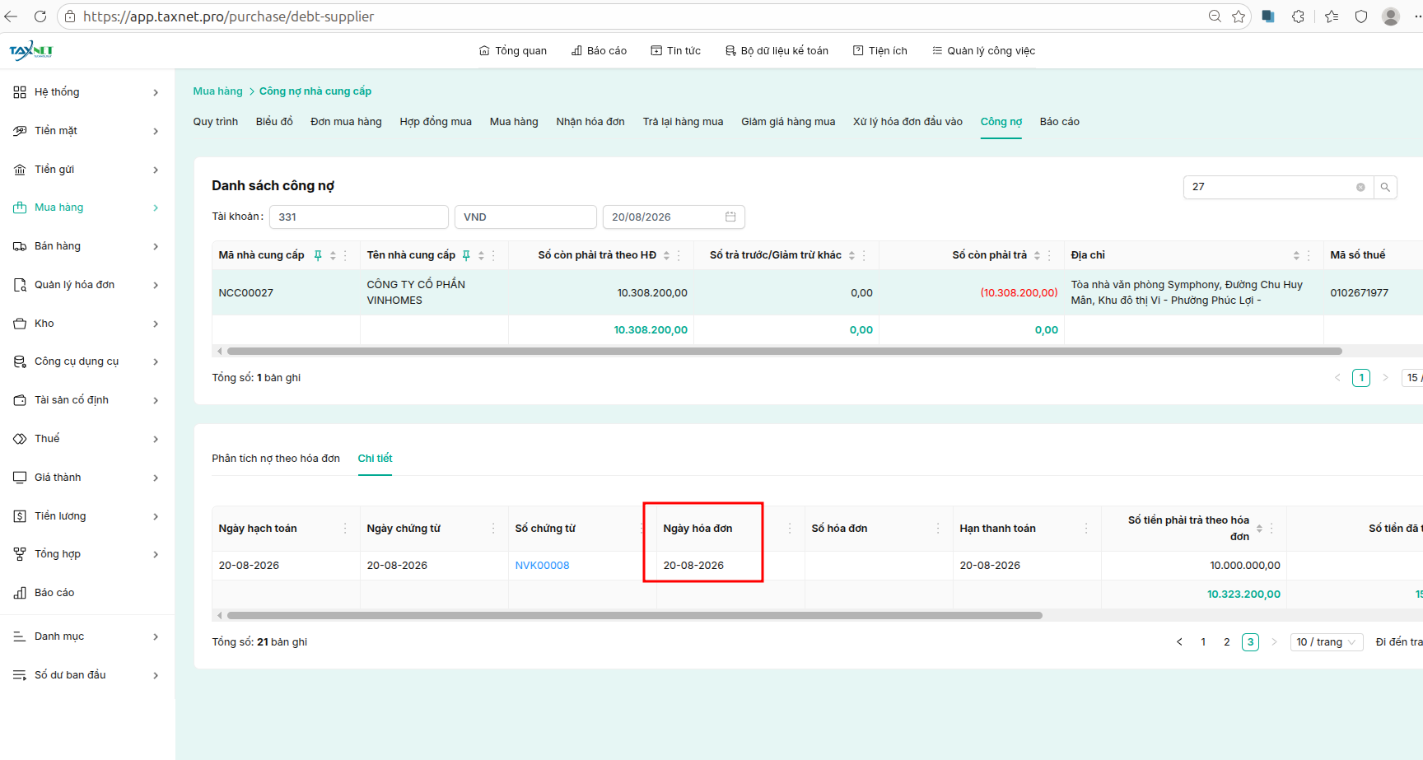Pin the Mã nhà cung cấp column

click(318, 255)
